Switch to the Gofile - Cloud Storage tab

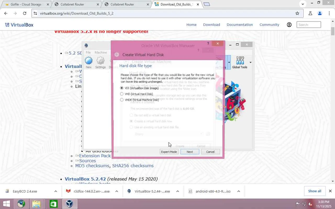click(26, 4)
